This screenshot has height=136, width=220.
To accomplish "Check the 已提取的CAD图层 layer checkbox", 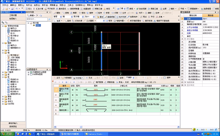I will pos(31,72).
